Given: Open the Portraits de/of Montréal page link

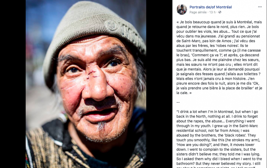Looking at the screenshot, I should (x=211, y=7).
